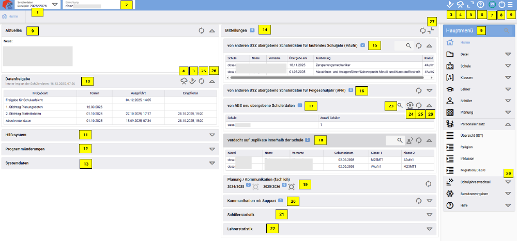Click the power/logout icon in top bar
The image size is (517, 241).
501,5
